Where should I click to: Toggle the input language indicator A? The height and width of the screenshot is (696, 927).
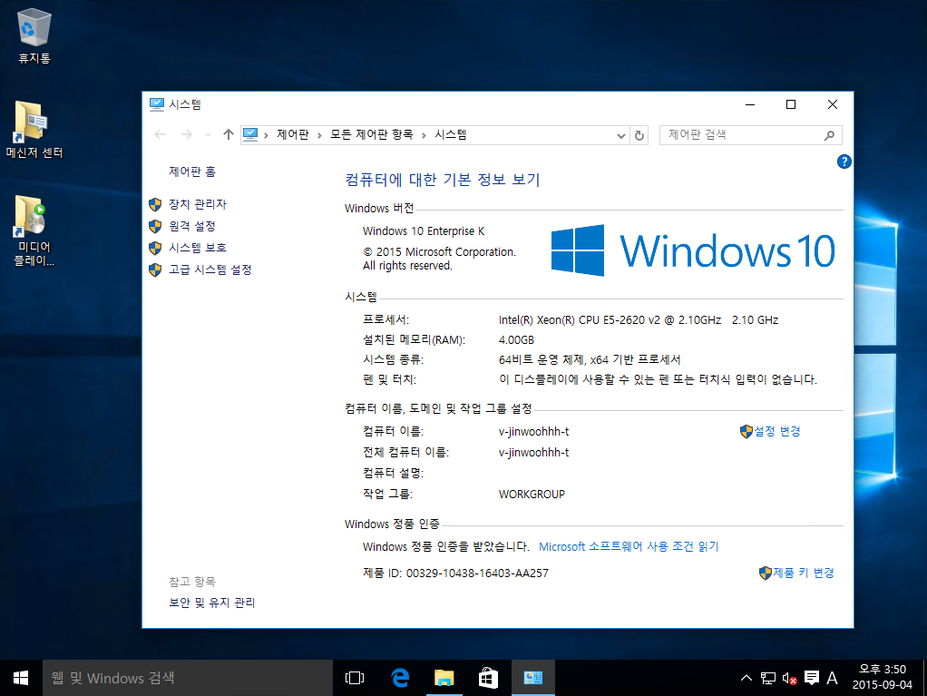(x=832, y=678)
